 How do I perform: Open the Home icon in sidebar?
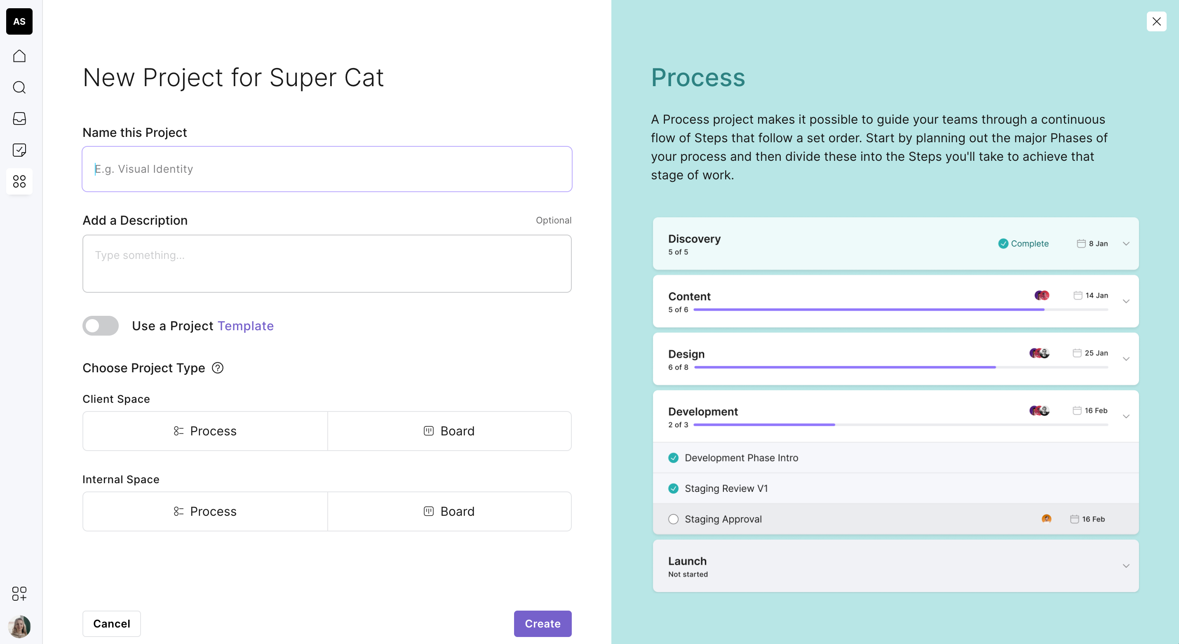point(19,56)
